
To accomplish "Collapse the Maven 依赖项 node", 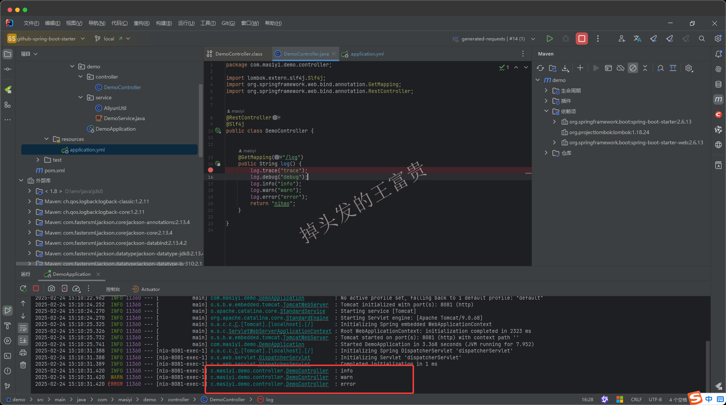I will (x=546, y=111).
